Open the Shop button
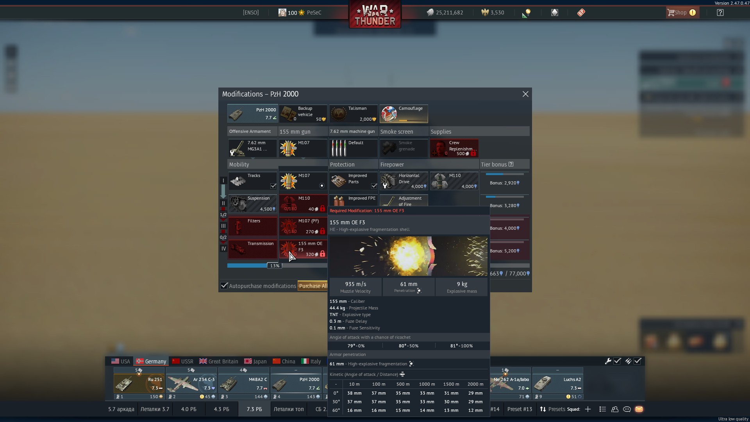Viewport: 750px width, 422px height. coord(682,13)
